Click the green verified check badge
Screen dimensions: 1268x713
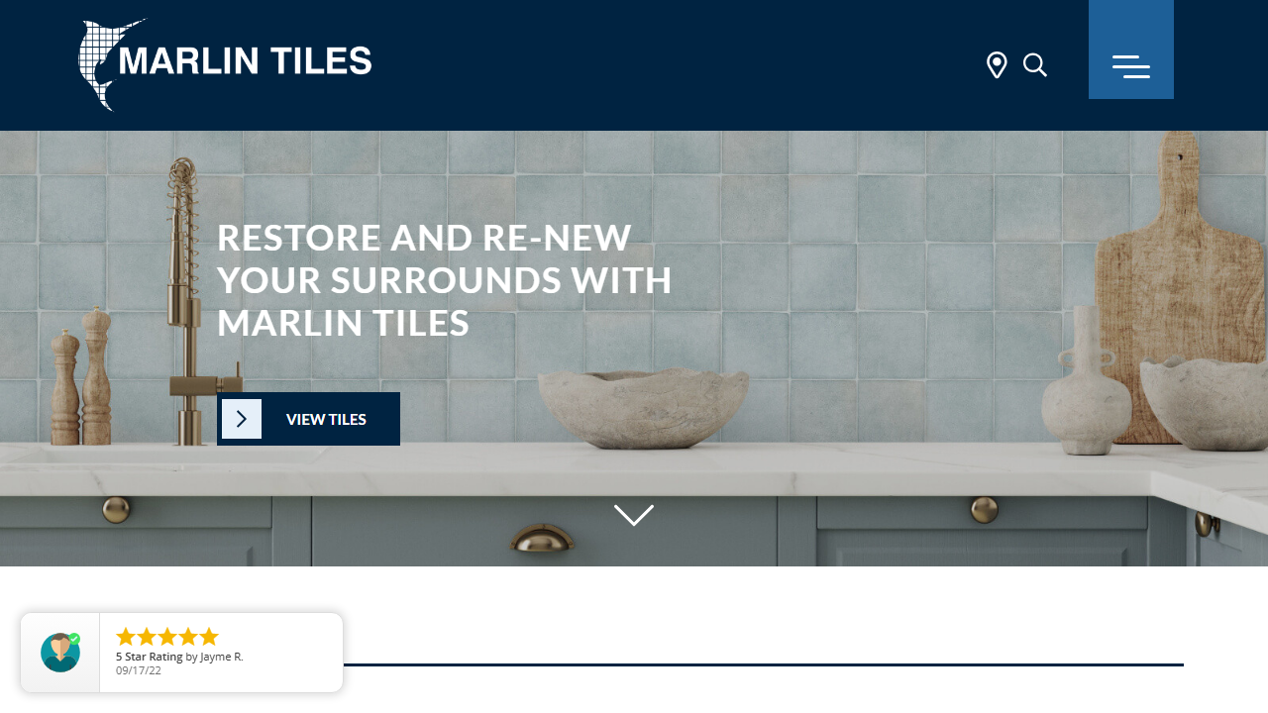point(74,639)
